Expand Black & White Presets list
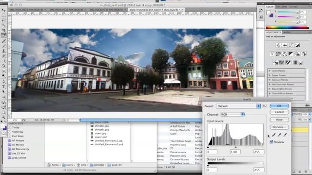 pyautogui.click(x=270, y=89)
